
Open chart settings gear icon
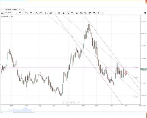click(145, 13)
